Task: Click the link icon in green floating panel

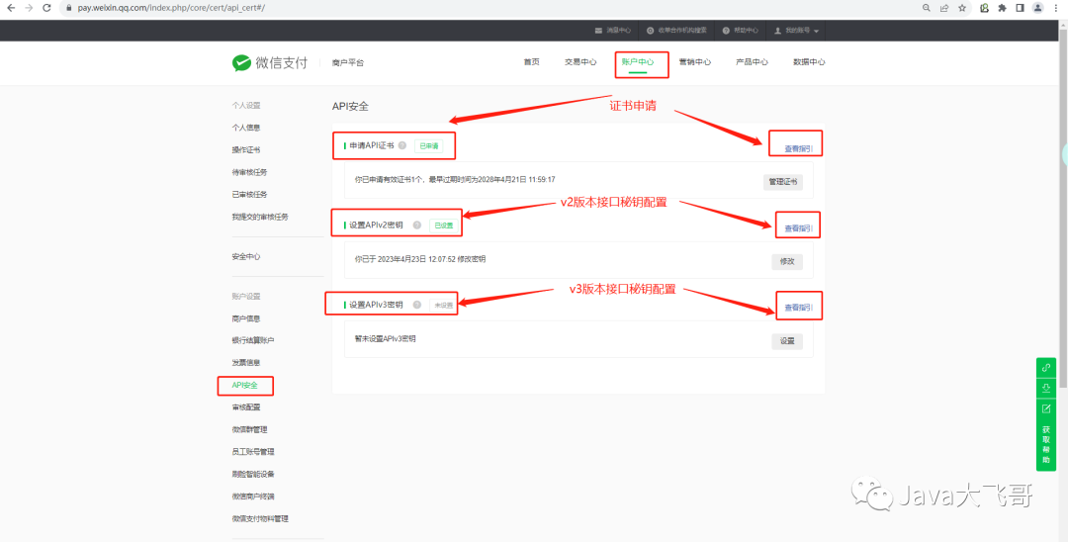Action: (x=1046, y=368)
